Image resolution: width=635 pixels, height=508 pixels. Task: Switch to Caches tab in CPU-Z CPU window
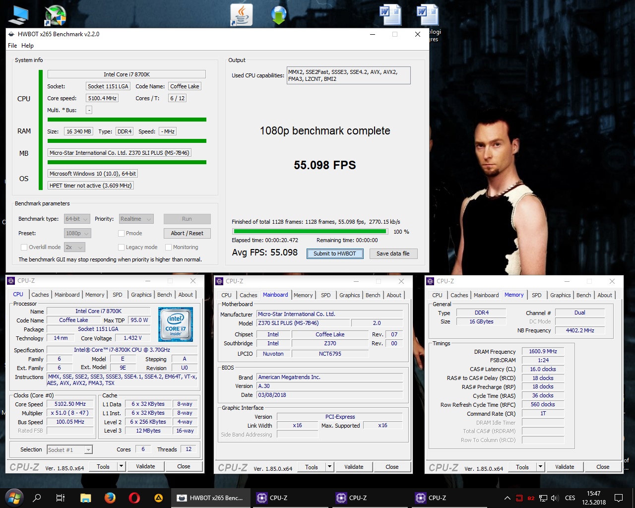click(40, 295)
